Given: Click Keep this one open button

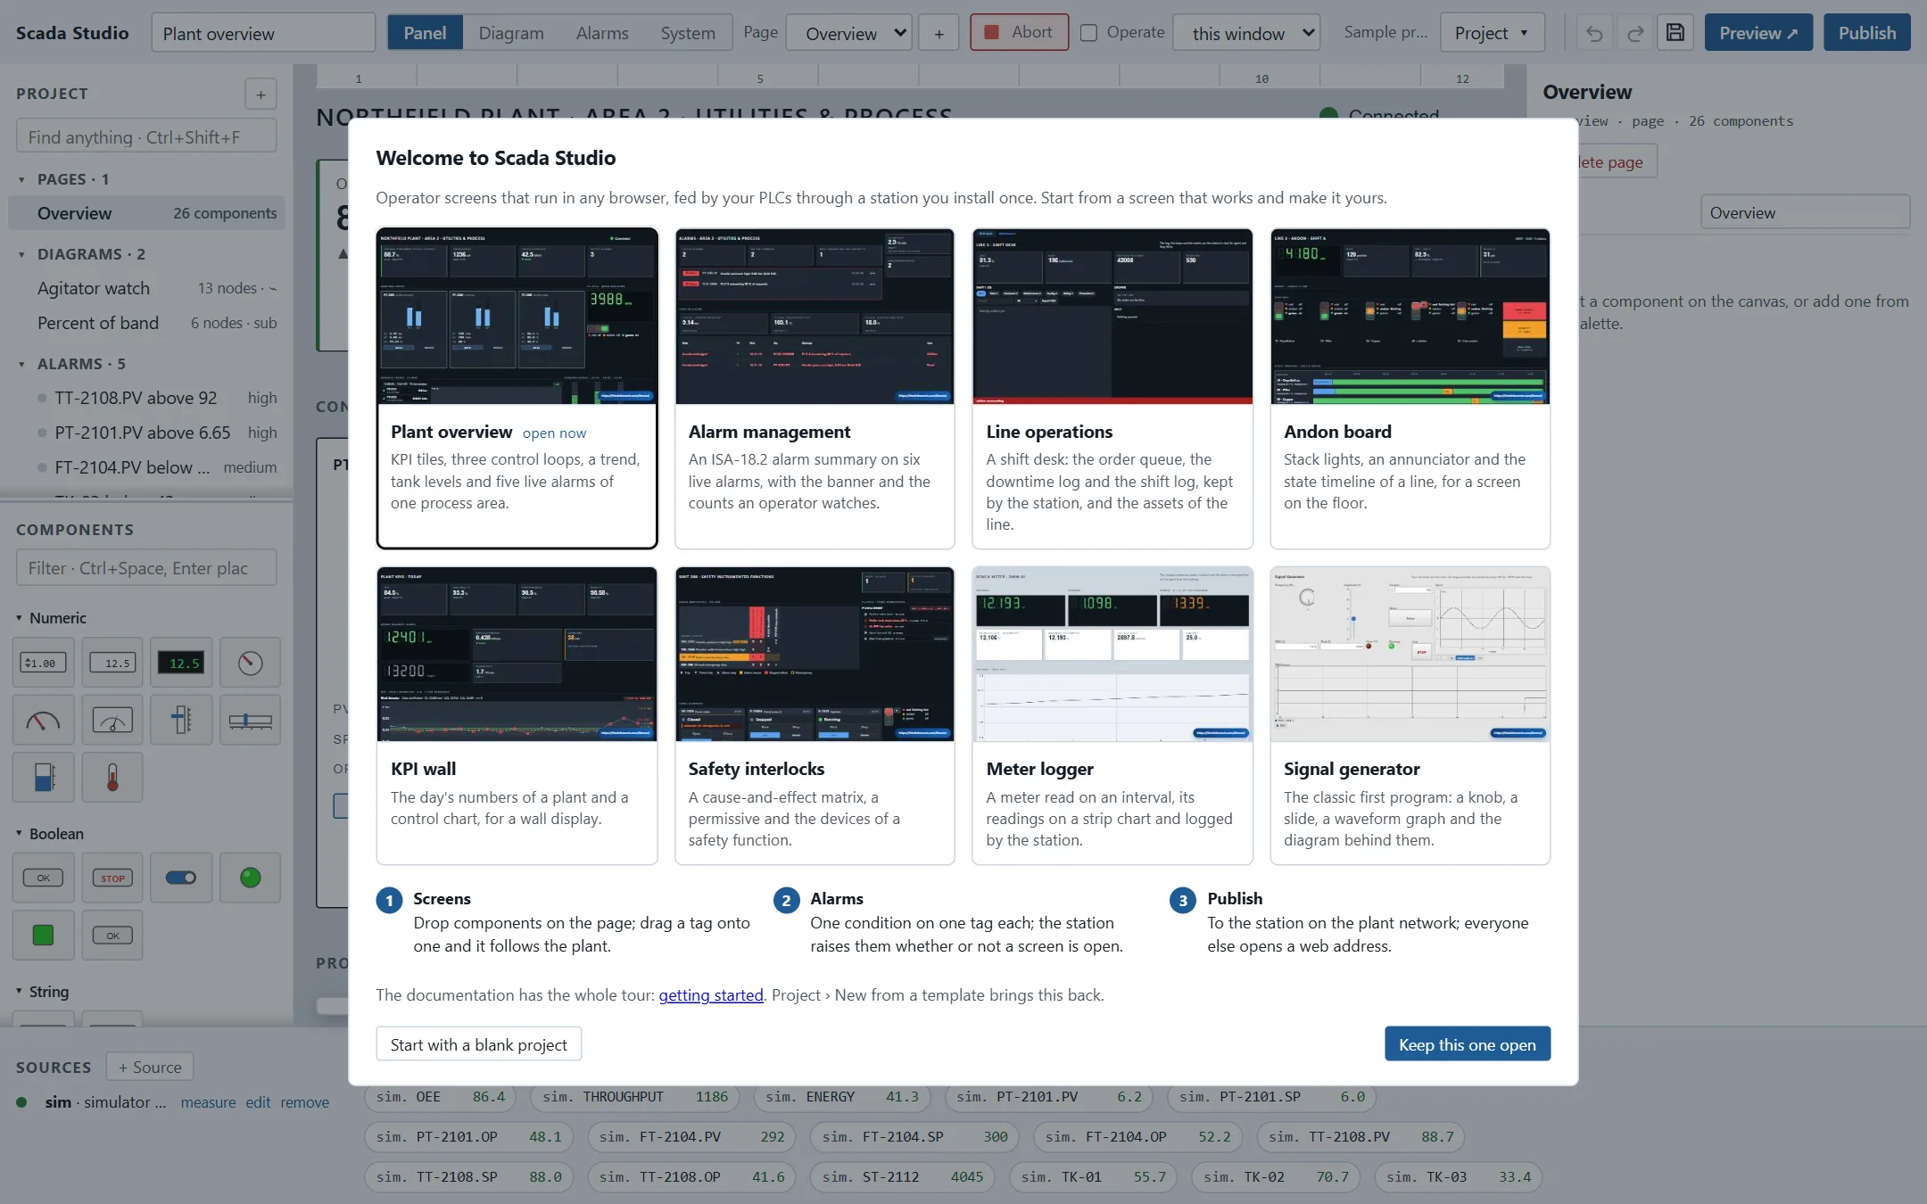Looking at the screenshot, I should (1468, 1044).
